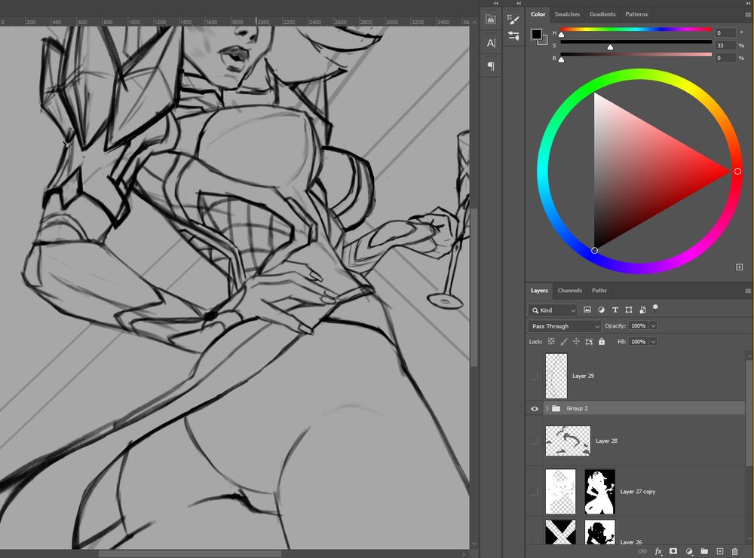Open the Fill slider dropdown arrow
754x558 pixels.
coord(653,341)
